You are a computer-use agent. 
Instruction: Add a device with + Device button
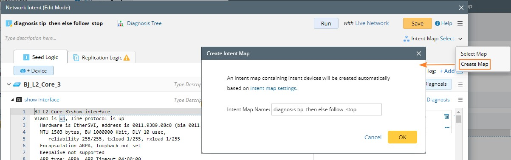pyautogui.click(x=34, y=70)
